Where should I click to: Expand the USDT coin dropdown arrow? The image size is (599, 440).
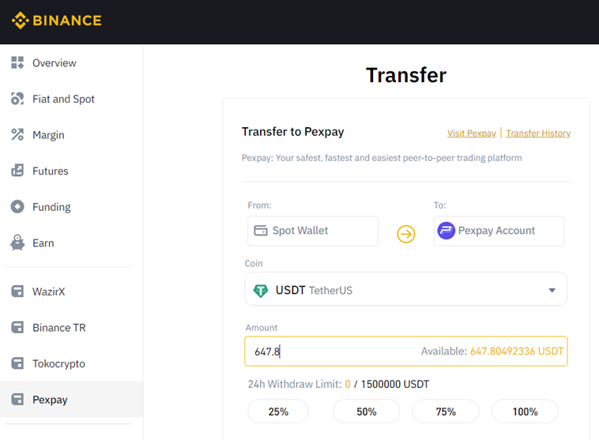pos(552,291)
